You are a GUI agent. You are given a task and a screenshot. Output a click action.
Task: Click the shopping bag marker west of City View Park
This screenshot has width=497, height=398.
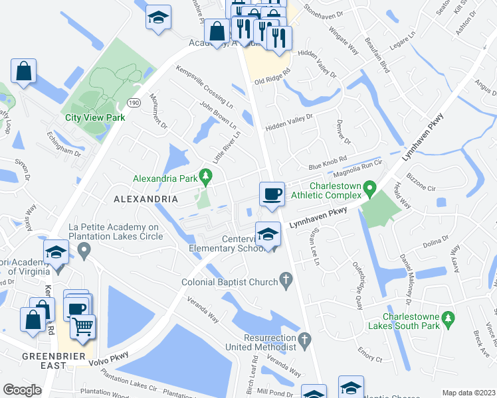(23, 72)
